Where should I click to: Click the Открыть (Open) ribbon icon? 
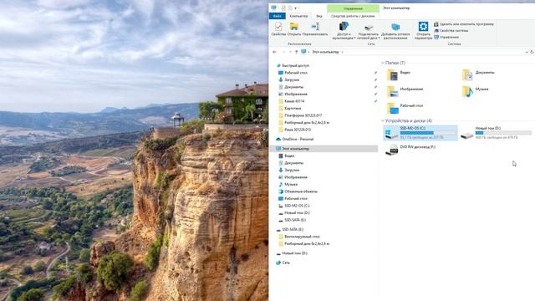pyautogui.click(x=293, y=29)
